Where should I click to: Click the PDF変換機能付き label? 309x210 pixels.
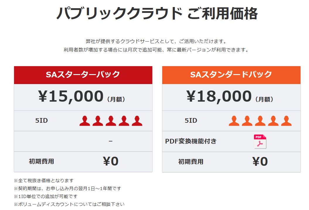click(x=191, y=141)
